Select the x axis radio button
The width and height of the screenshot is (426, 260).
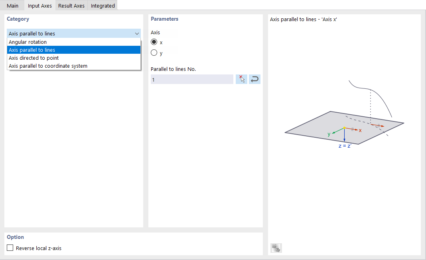(x=154, y=42)
